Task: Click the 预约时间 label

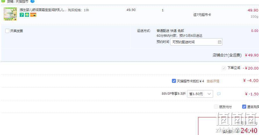Action: 163,42
